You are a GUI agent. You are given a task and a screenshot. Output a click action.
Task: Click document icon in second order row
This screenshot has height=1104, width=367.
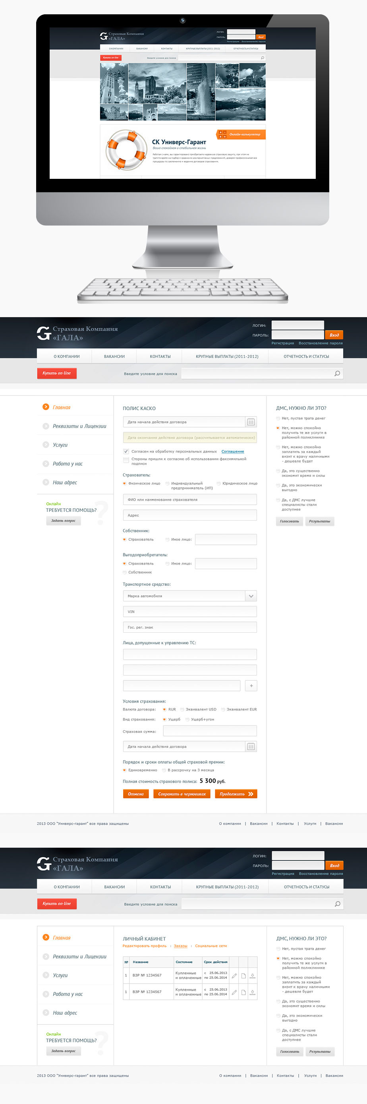click(x=243, y=992)
